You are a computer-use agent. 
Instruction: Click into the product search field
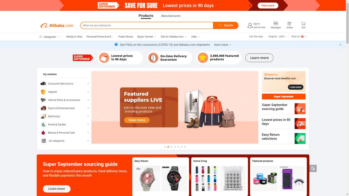pyautogui.click(x=147, y=25)
